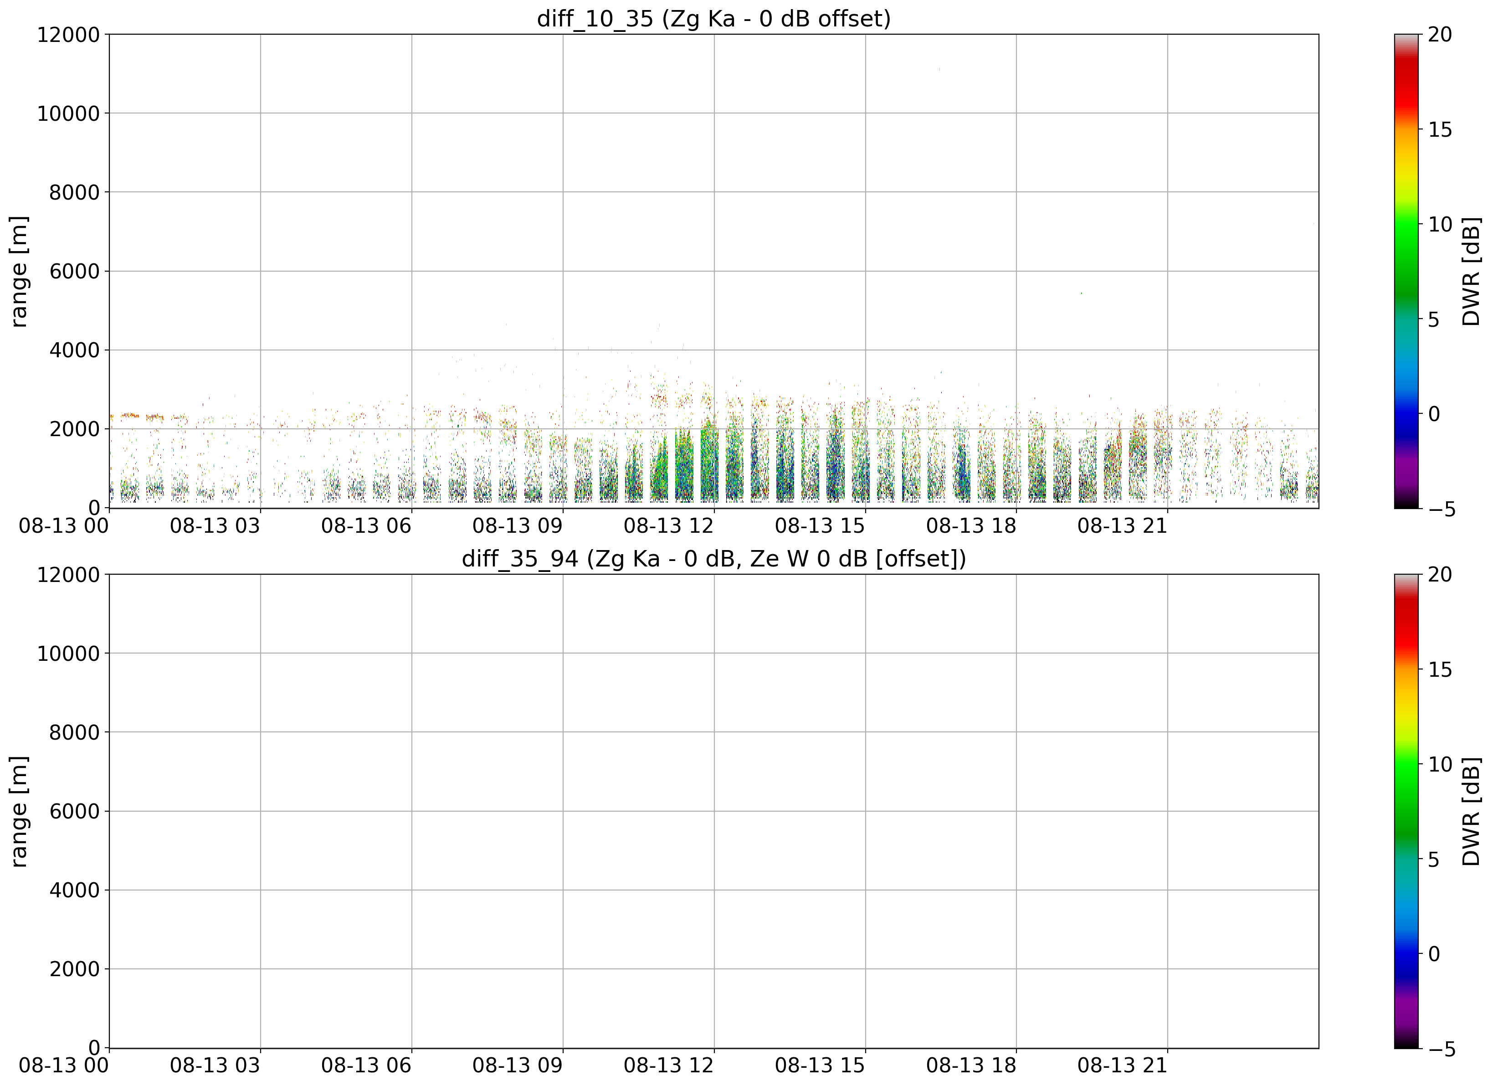Click the 2000 y-tick on diff_10_35 plot
This screenshot has height=1086, width=1493.
click(x=74, y=429)
